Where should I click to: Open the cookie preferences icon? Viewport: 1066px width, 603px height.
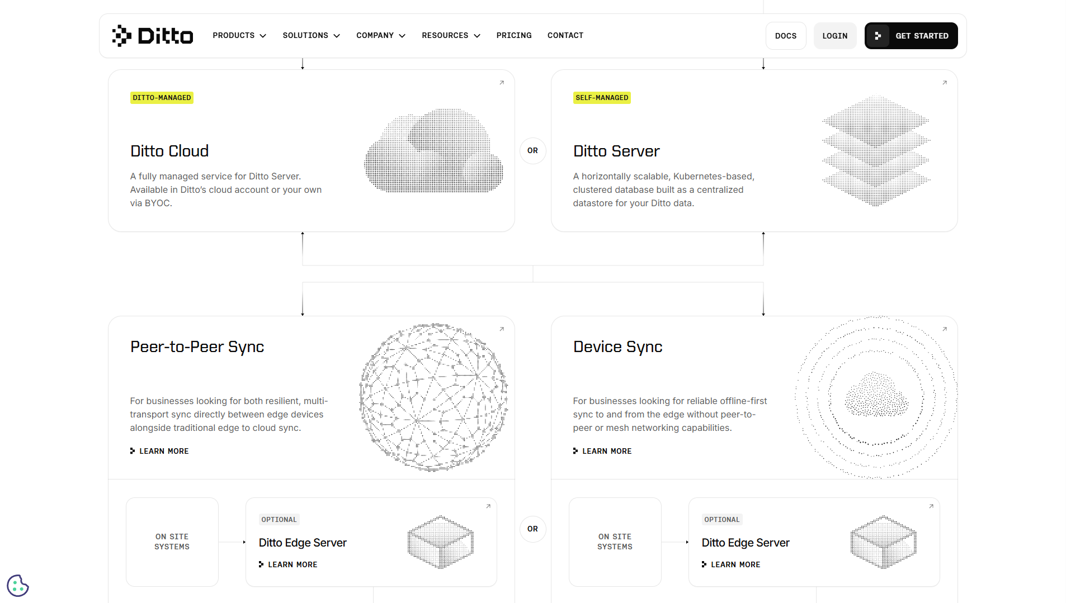pyautogui.click(x=18, y=586)
